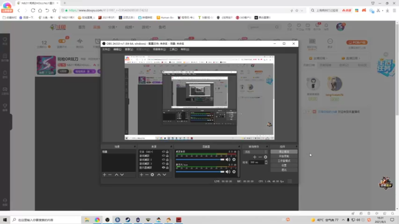Open the 场景集合(S) menu in OBS
The width and height of the screenshot is (399, 224).
(x=159, y=49)
